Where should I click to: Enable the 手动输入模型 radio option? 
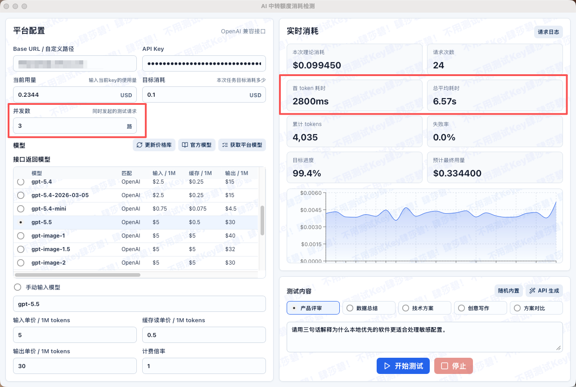tap(18, 287)
